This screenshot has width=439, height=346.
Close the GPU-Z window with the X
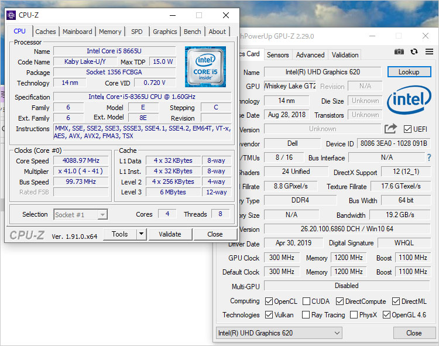click(x=426, y=36)
